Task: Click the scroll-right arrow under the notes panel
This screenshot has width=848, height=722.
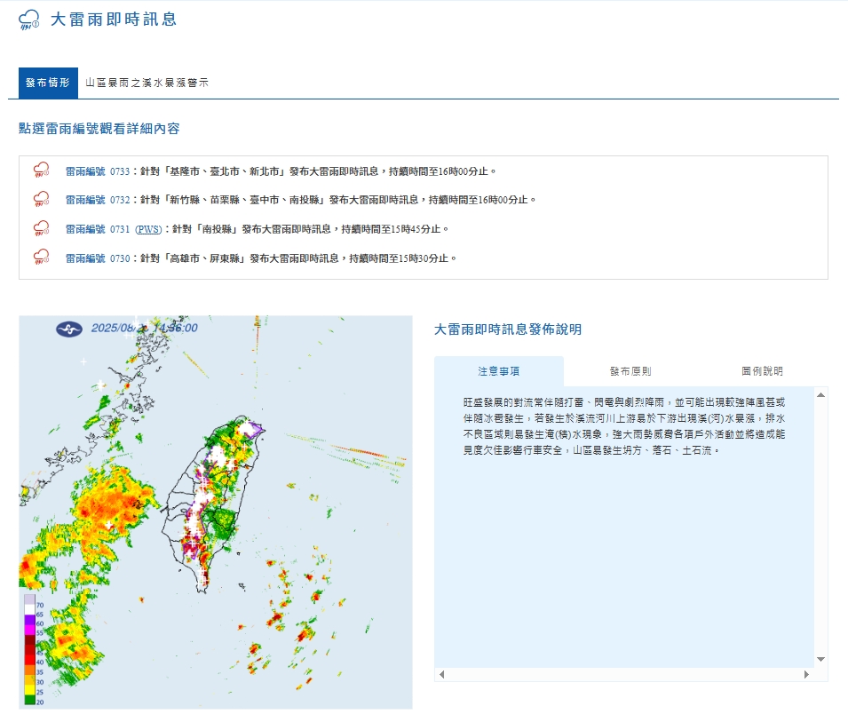Action: [806, 674]
